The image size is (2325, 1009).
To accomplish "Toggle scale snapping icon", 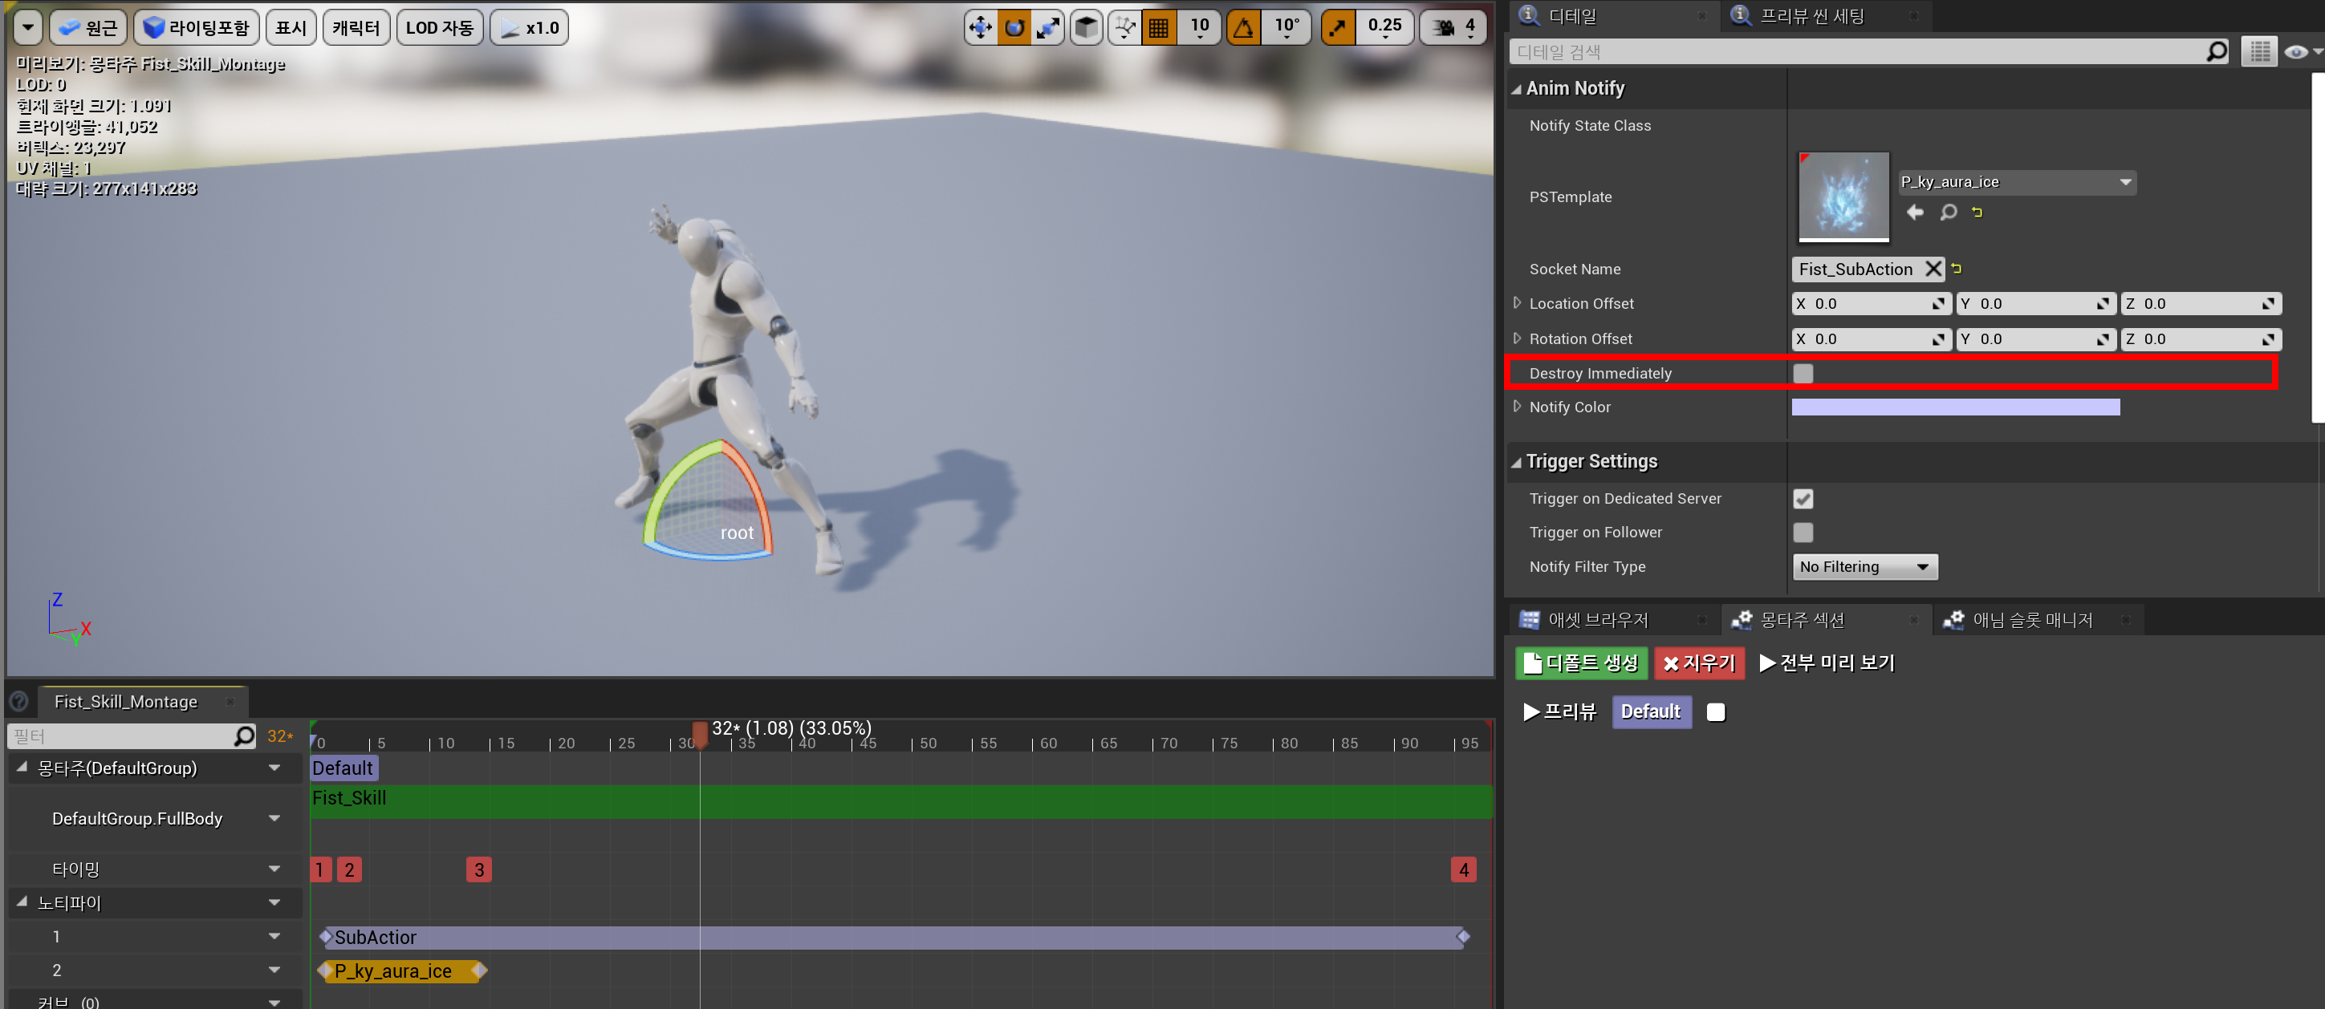I will point(1338,28).
